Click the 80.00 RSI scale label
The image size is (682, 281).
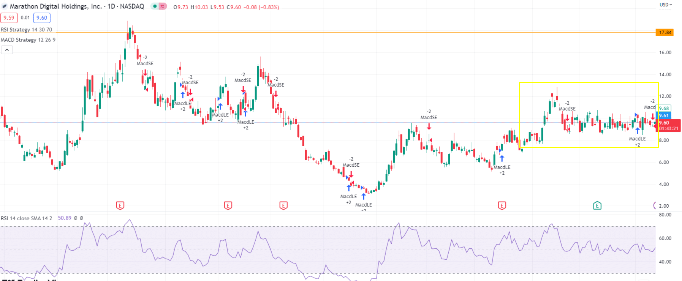[665, 215]
